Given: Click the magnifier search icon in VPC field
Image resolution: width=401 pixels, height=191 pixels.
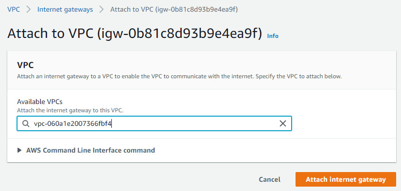Looking at the screenshot, I should (26, 124).
